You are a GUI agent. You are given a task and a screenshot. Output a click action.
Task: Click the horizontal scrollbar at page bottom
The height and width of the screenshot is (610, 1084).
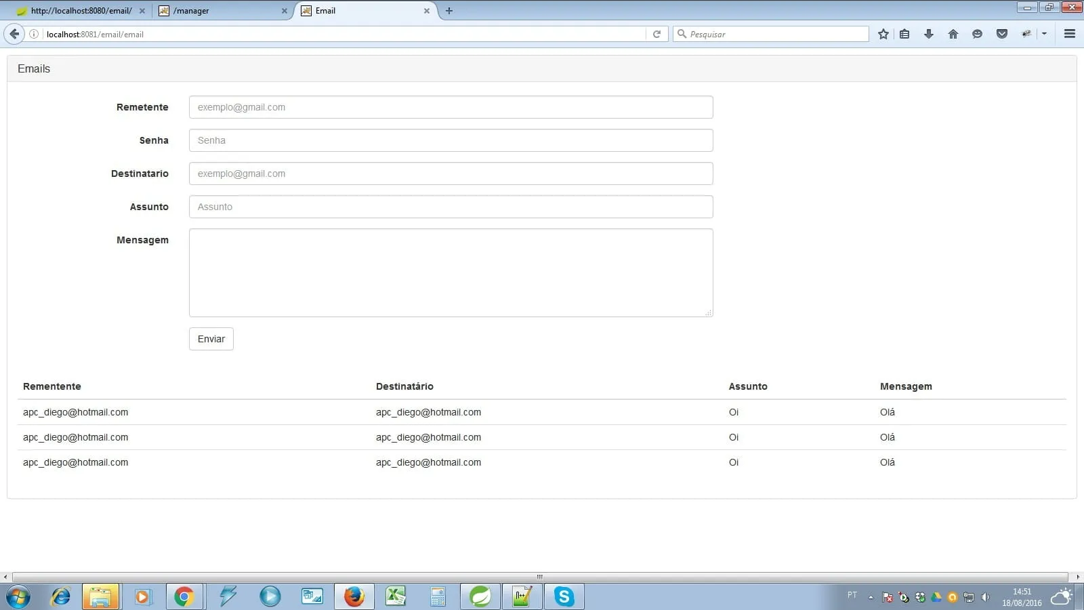click(540, 577)
